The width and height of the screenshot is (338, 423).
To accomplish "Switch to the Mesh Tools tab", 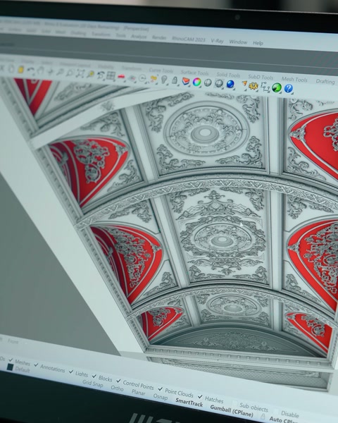I will click(294, 79).
